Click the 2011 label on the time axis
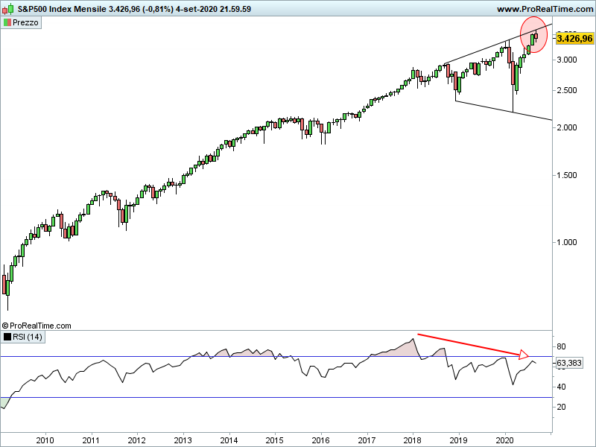 point(91,440)
